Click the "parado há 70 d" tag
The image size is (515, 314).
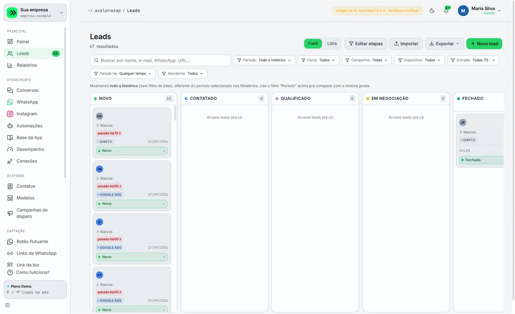point(109,133)
